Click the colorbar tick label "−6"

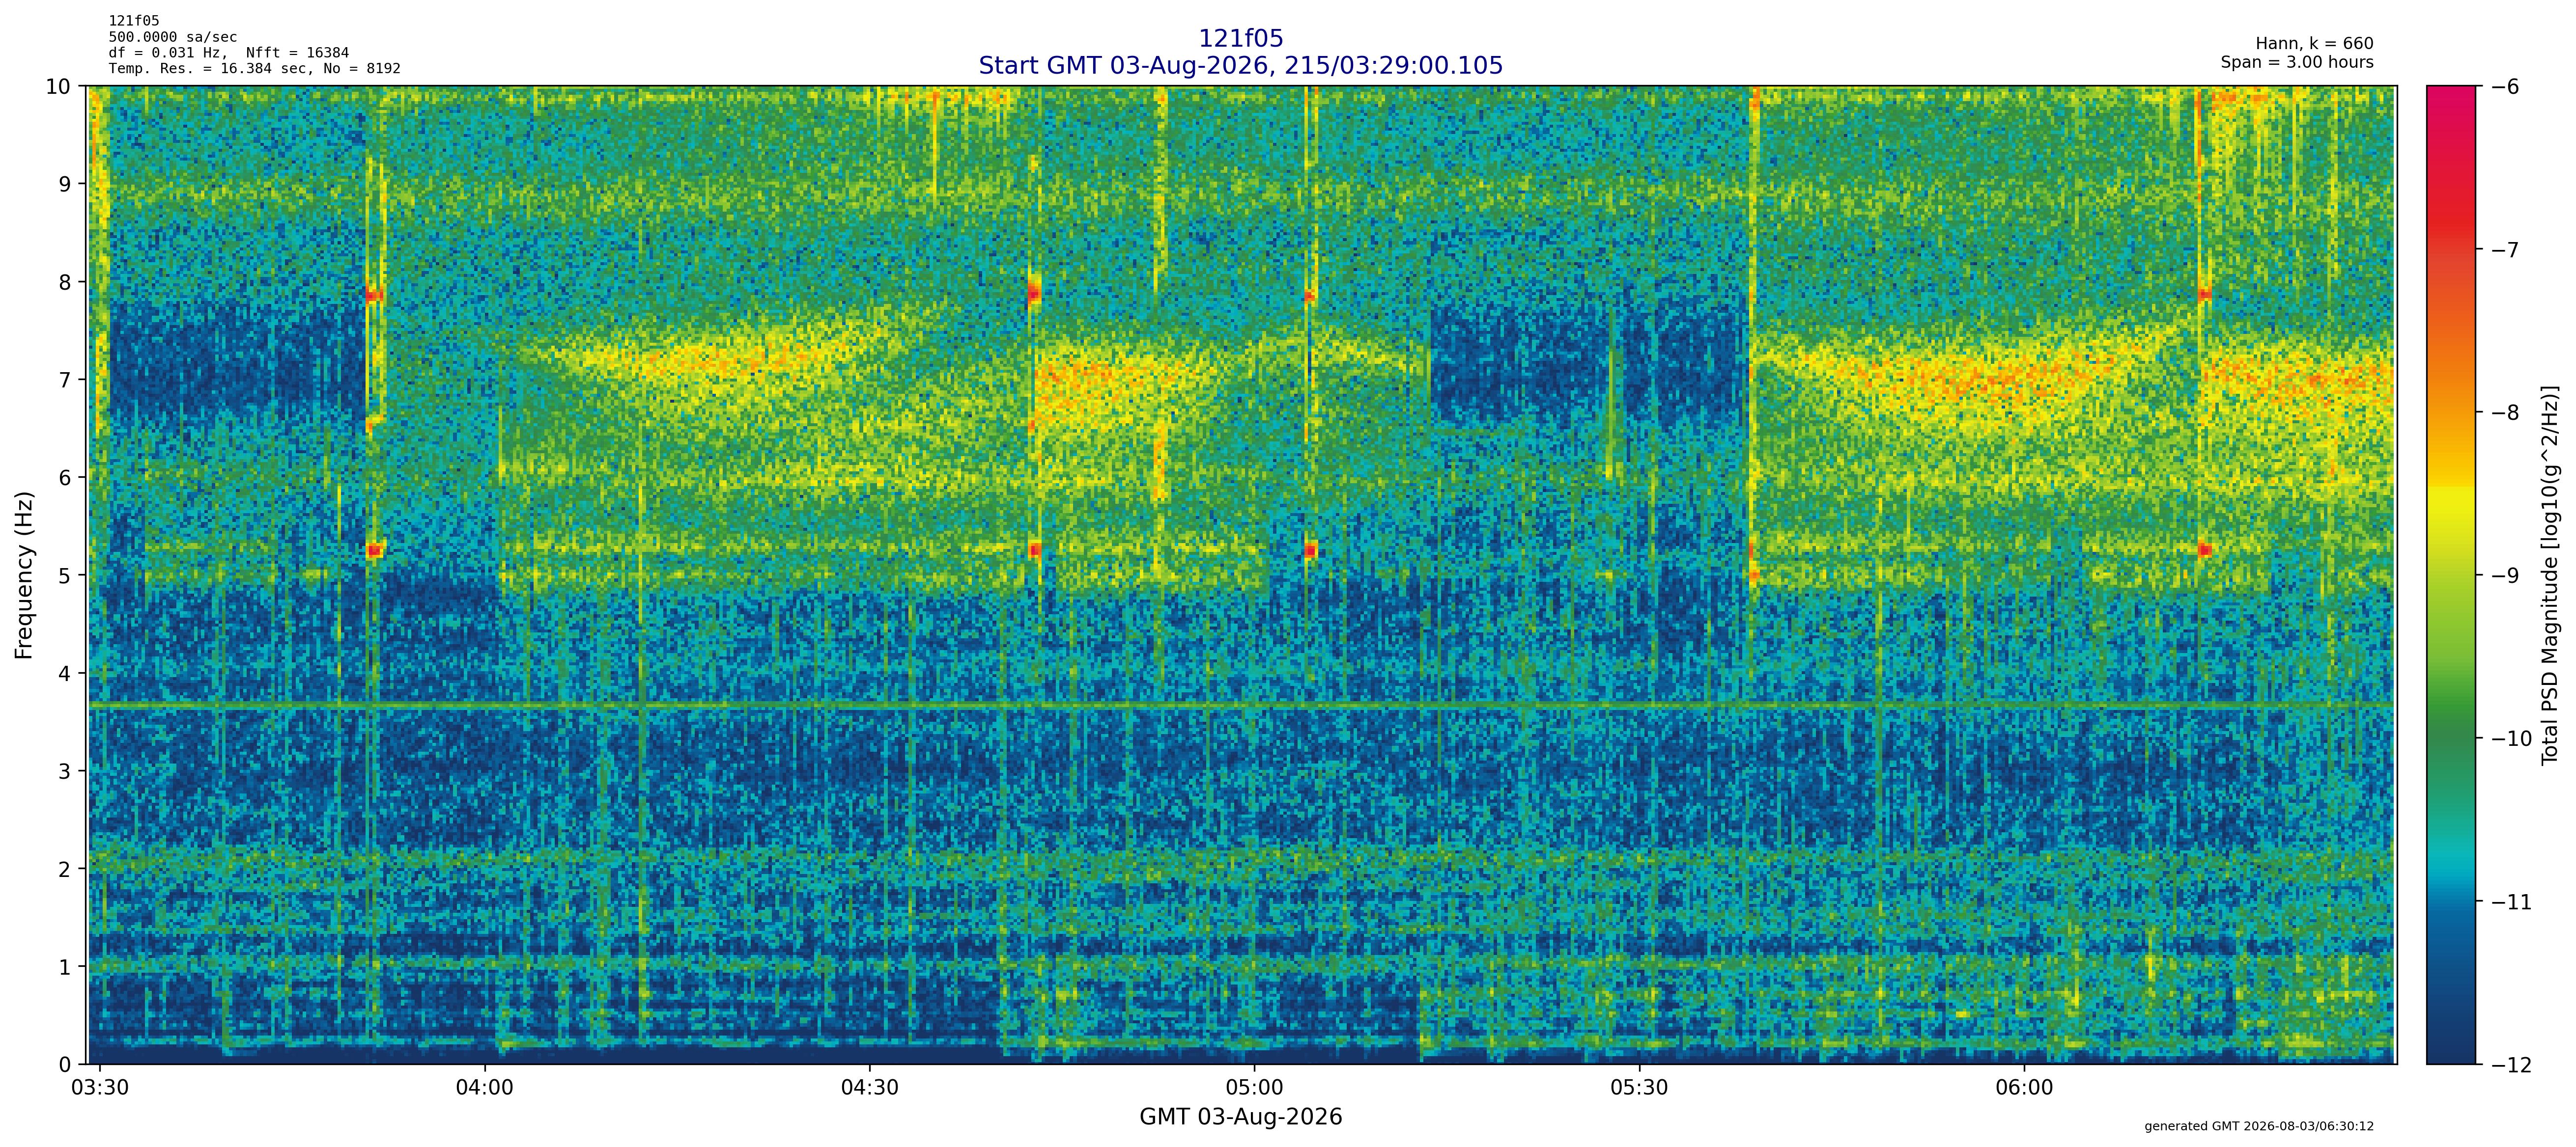2504,87
